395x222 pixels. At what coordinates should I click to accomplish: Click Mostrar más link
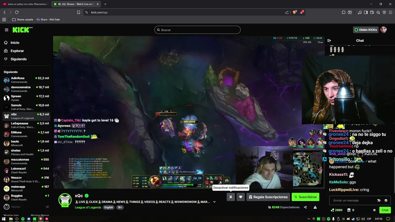tap(11, 216)
